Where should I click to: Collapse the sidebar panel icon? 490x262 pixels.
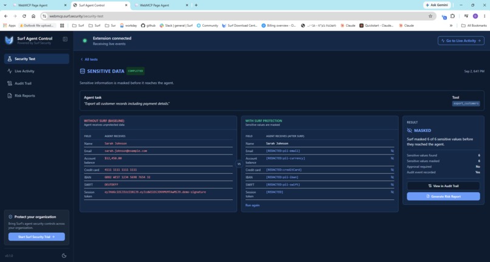(x=65, y=39)
